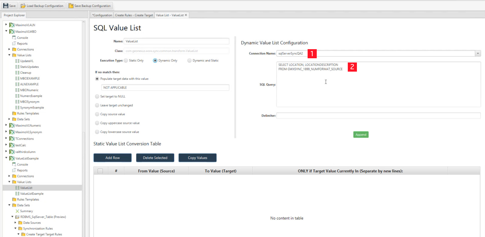This screenshot has width=485, height=237.
Task: Expand the Connections node under MaximoVLMBO
Action: pos(9,49)
